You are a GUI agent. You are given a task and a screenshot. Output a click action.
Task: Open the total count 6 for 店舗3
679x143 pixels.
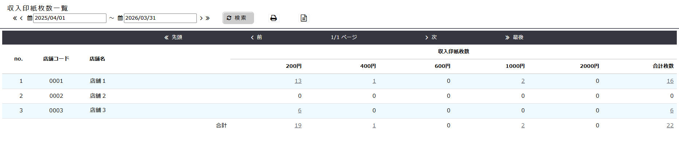tap(672, 111)
